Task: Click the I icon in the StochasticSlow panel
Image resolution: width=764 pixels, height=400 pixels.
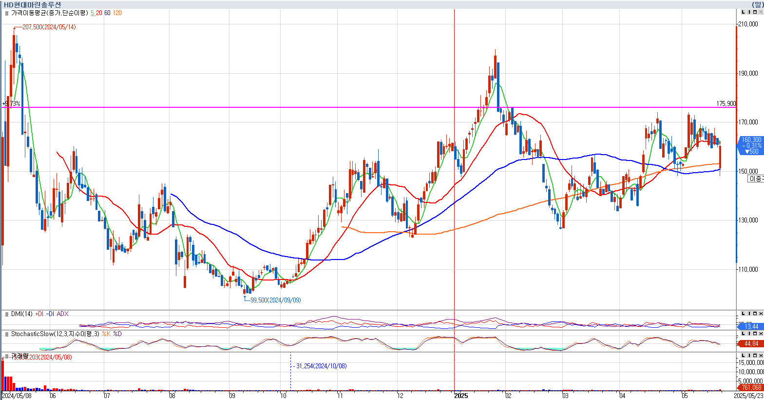Action: (749, 333)
